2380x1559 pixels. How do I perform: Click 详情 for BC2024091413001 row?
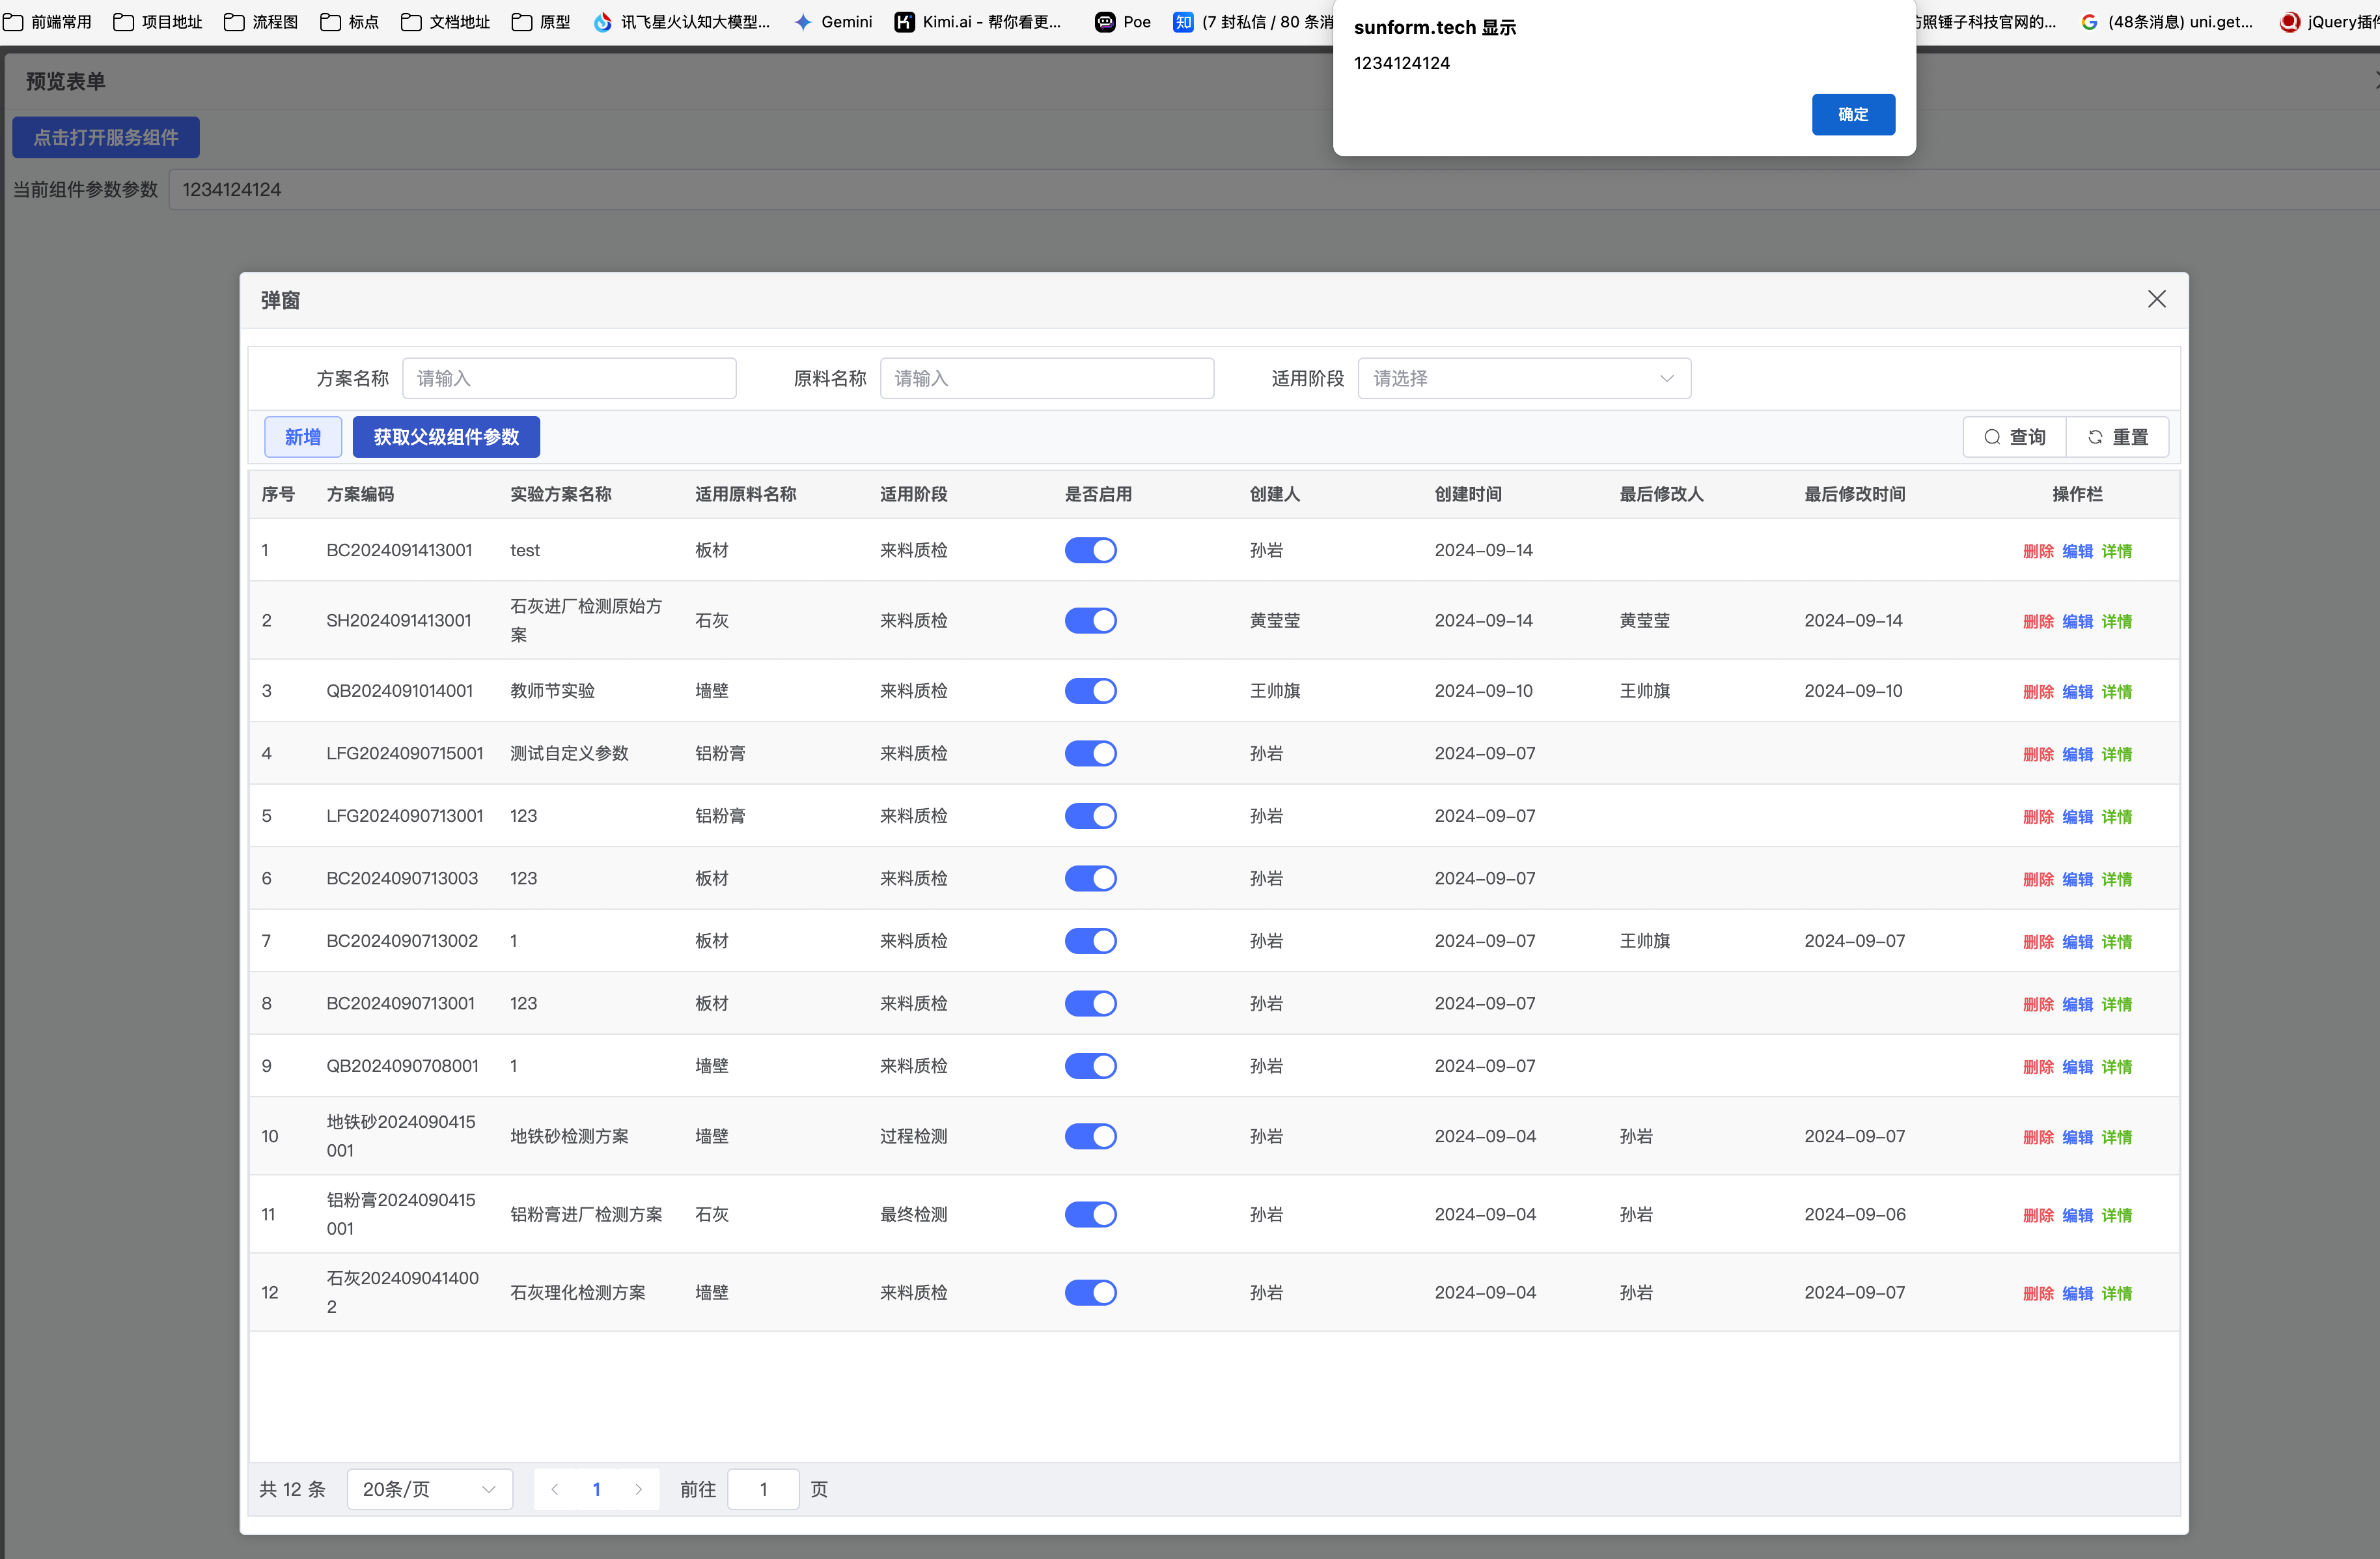2116,552
